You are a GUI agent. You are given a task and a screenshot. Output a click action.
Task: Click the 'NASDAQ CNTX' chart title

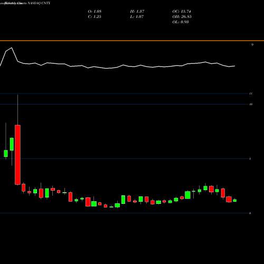pos(39,3)
